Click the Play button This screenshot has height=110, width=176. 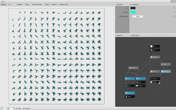19,109
